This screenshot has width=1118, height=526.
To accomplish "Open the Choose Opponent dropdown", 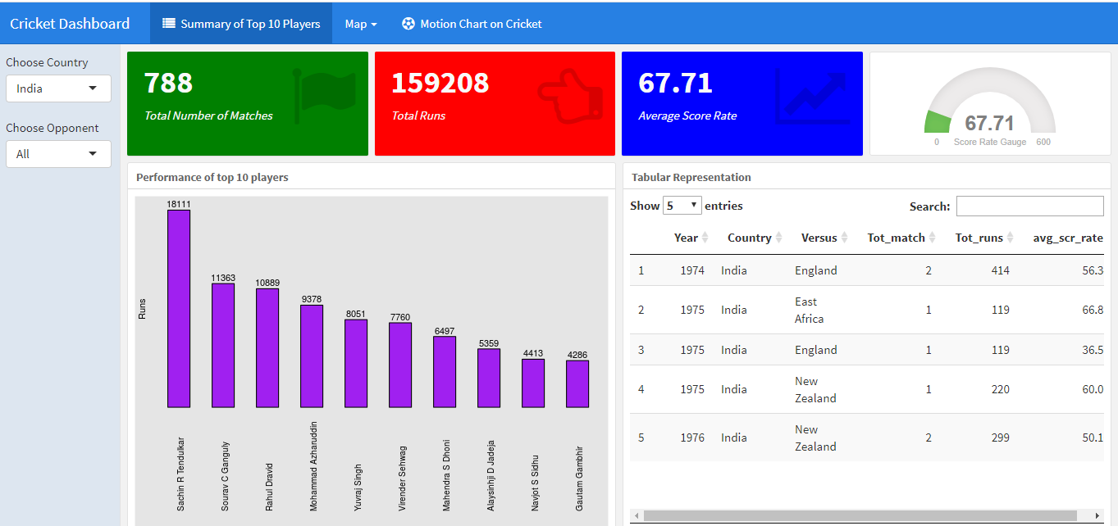I will [x=58, y=154].
